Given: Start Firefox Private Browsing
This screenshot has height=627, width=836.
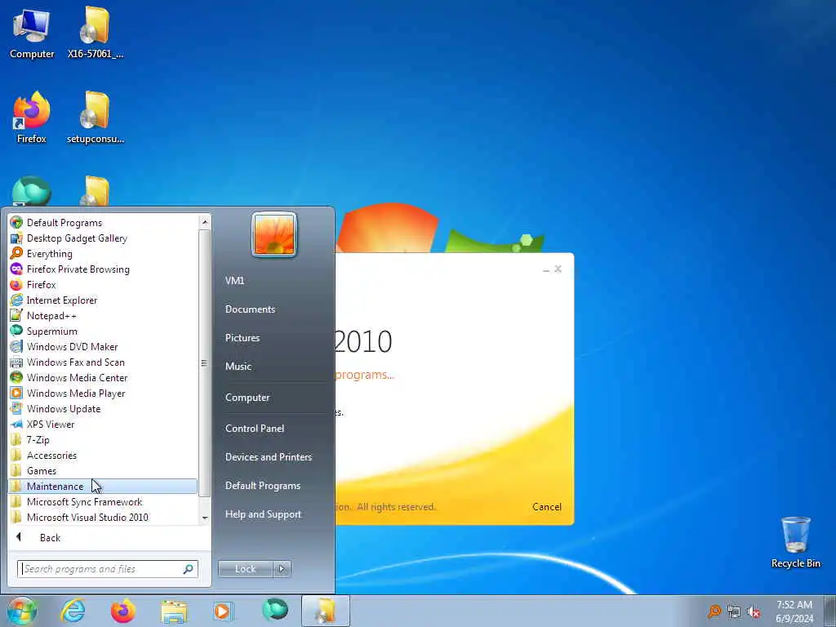Looking at the screenshot, I should click(x=103, y=269).
